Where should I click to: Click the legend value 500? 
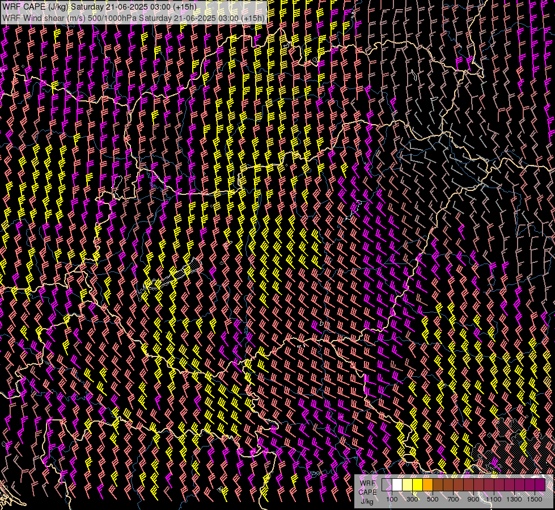(x=433, y=499)
